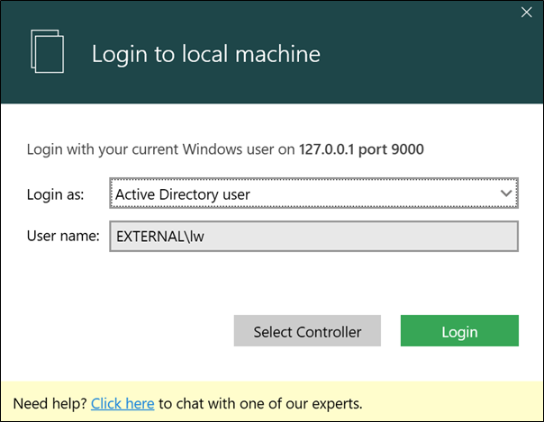The height and width of the screenshot is (422, 544).
Task: Click the Login as label
Action: pos(56,194)
